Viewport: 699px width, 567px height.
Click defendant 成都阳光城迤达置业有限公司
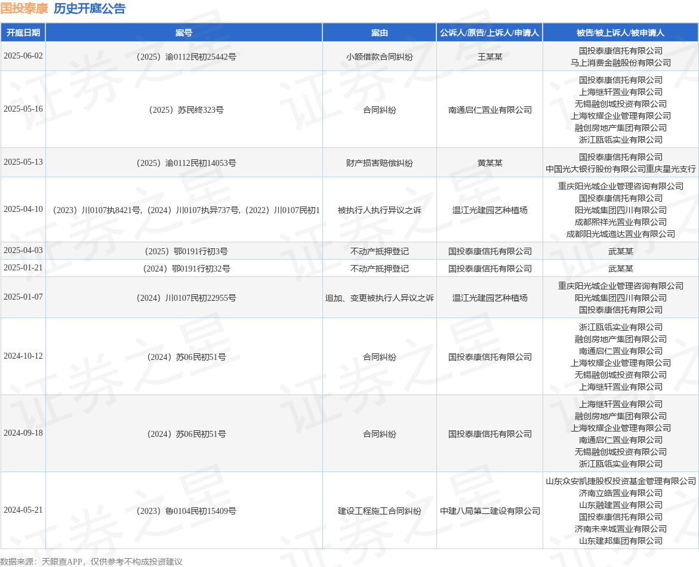pyautogui.click(x=621, y=234)
